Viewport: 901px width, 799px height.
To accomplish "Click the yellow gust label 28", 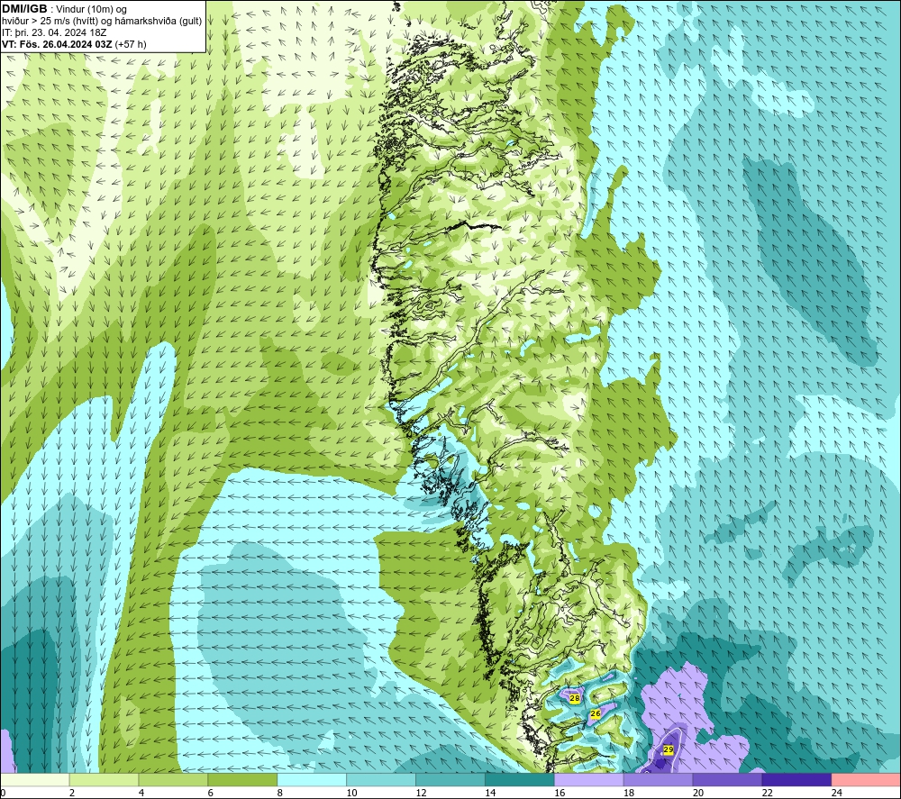I will [575, 698].
